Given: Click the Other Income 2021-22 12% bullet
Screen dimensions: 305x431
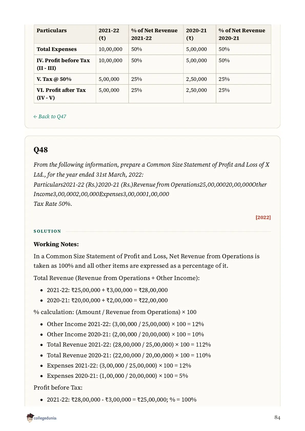Looking at the screenshot, I should point(125,324).
